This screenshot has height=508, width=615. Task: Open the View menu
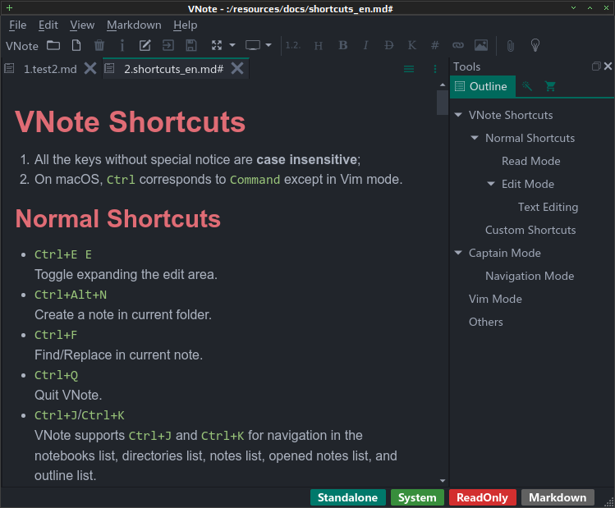(x=82, y=25)
